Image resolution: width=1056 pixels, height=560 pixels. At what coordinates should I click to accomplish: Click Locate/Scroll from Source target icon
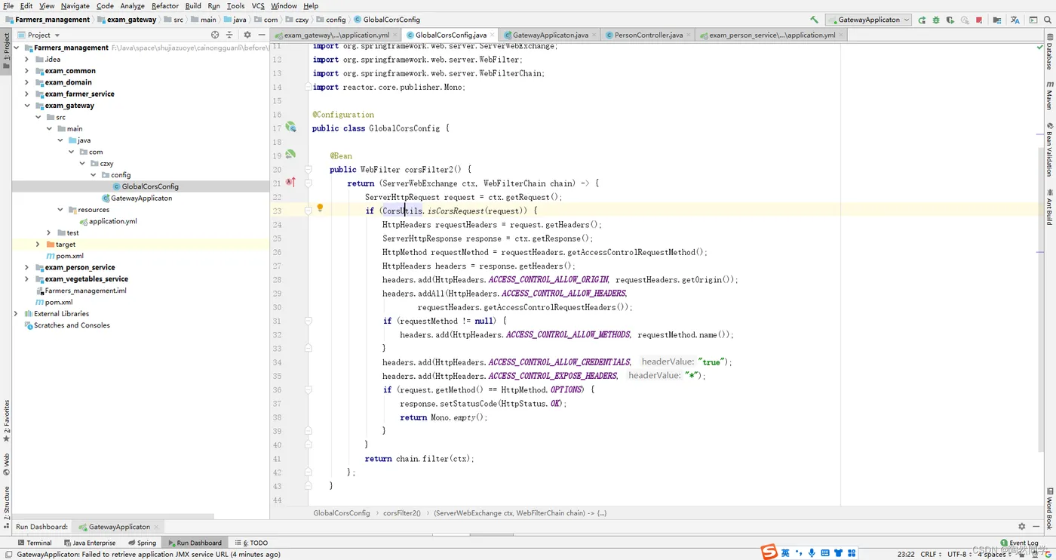point(215,35)
